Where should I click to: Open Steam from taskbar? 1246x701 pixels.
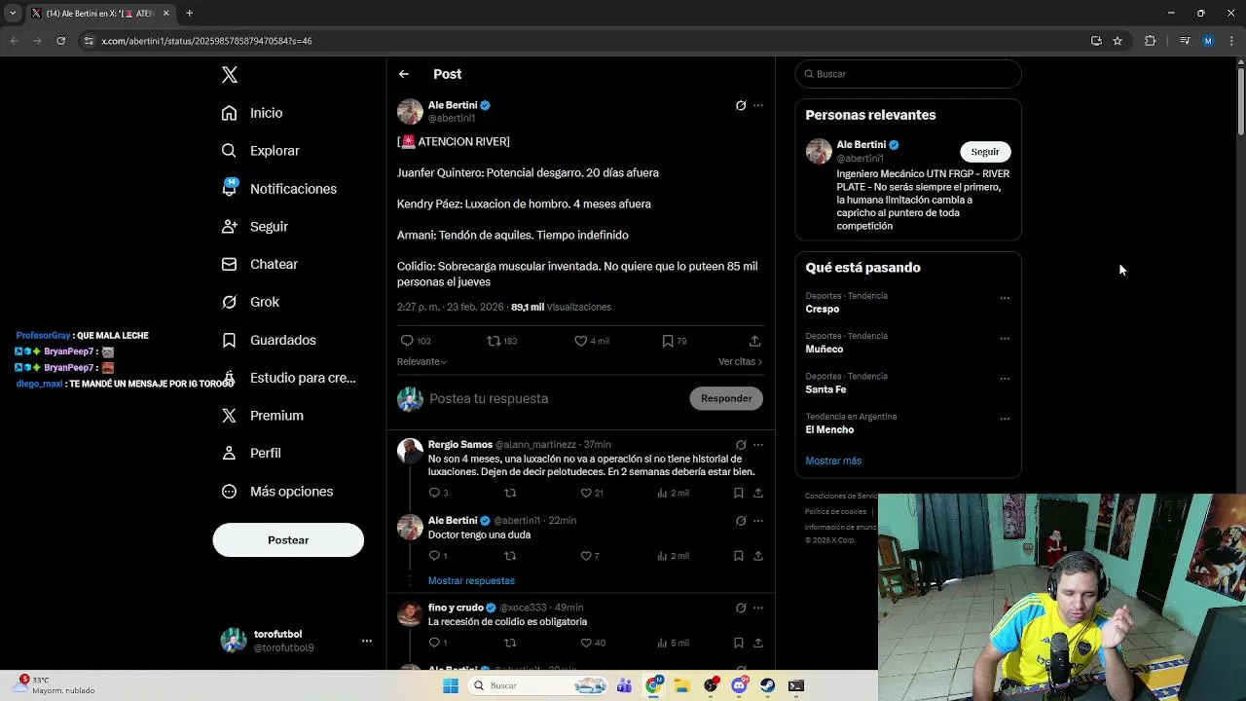(767, 685)
